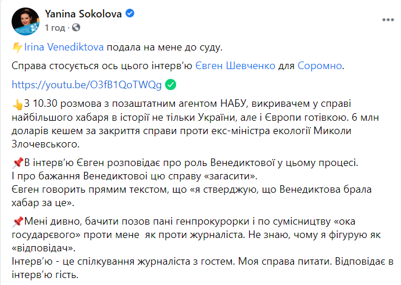This screenshot has height=285, width=401.
Task: Click the surname 'Злочевського' in the paragraph
Action: 45,145
